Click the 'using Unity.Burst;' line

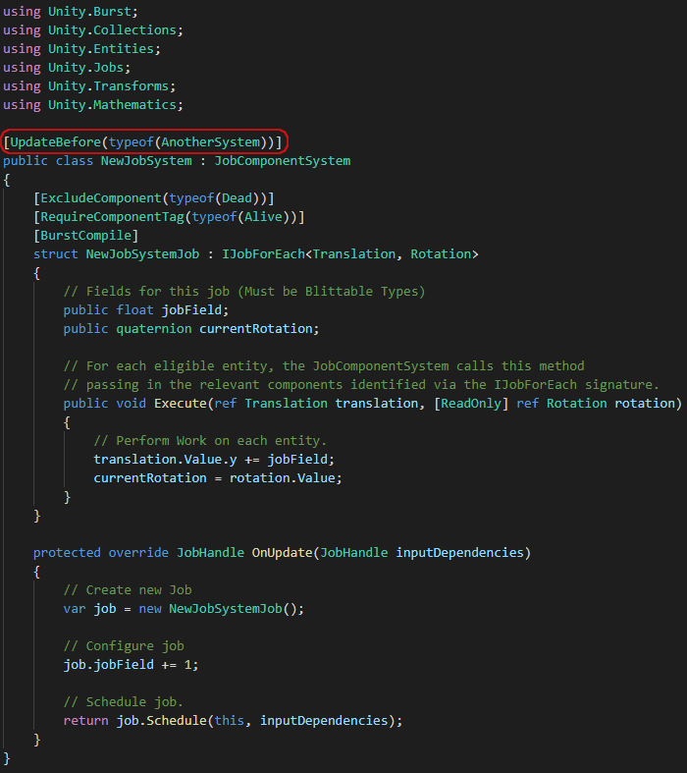(x=71, y=12)
